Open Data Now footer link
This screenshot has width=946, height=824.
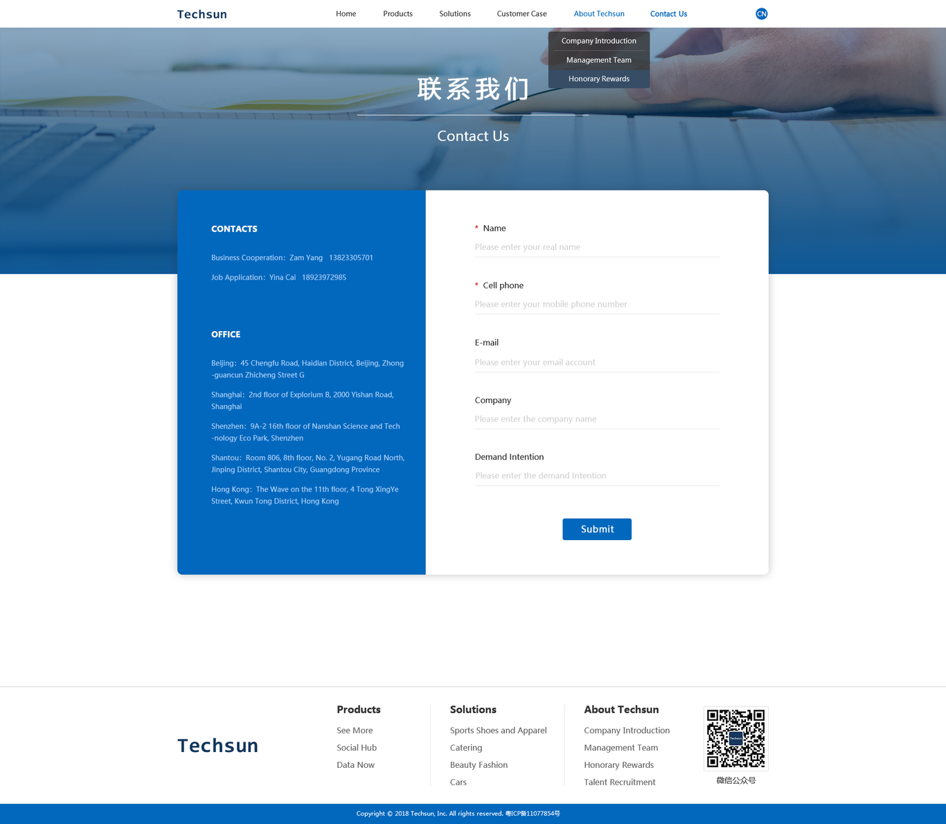tap(355, 765)
